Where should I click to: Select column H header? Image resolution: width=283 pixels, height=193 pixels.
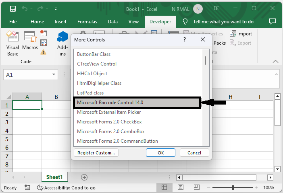click(x=230, y=96)
